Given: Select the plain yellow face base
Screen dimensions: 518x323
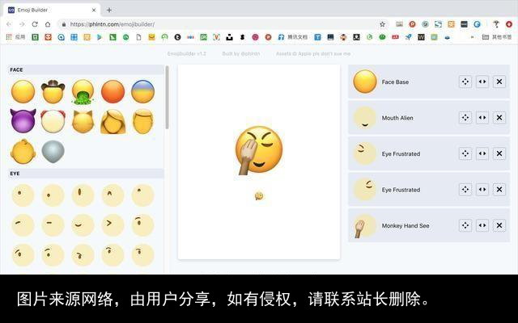Looking at the screenshot, I should (x=23, y=91).
